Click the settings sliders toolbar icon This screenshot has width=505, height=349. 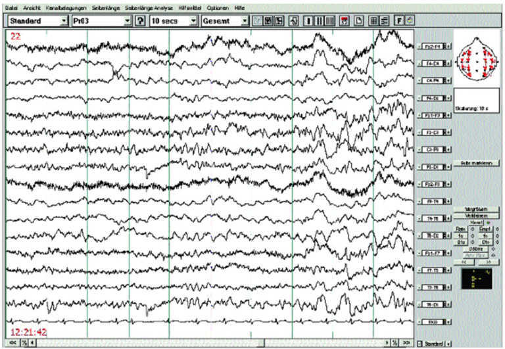click(384, 21)
